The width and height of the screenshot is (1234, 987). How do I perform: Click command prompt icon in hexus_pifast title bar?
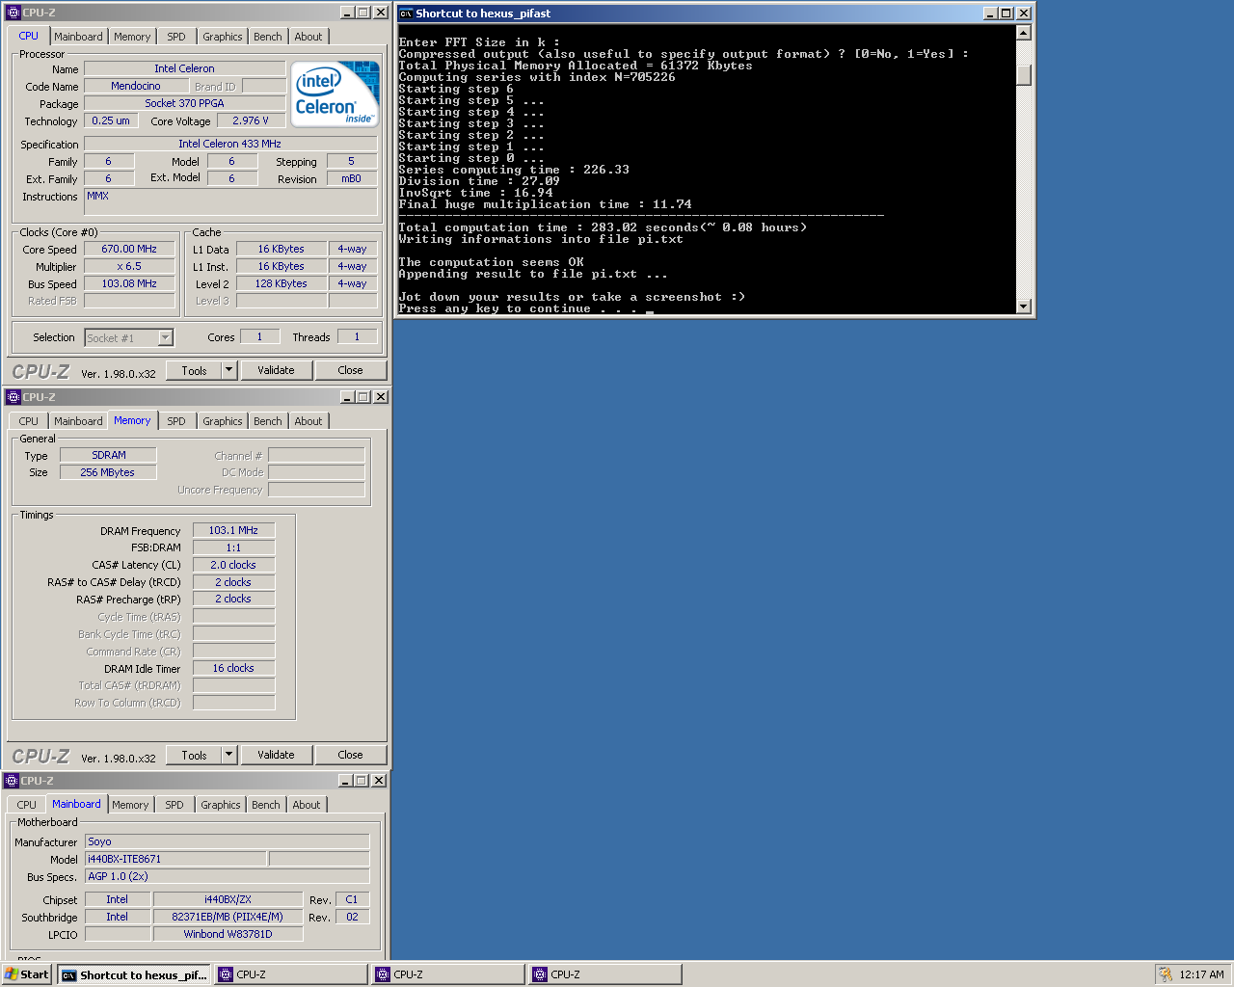coord(406,13)
